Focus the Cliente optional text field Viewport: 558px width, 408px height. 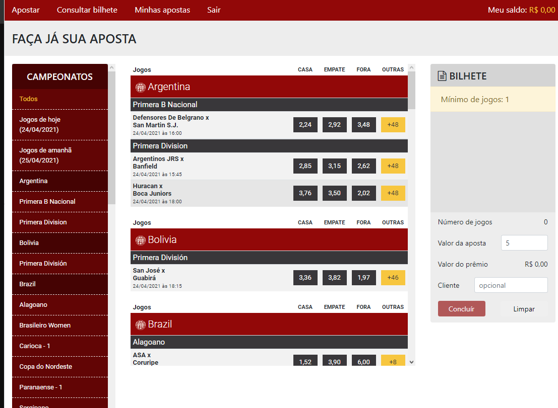[511, 285]
